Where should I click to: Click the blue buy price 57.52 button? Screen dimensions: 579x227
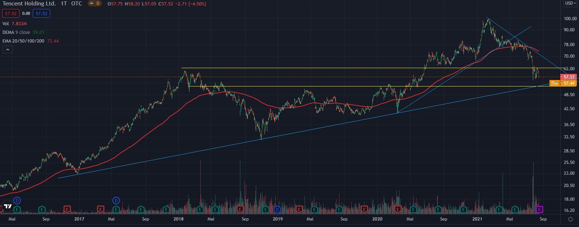41,14
